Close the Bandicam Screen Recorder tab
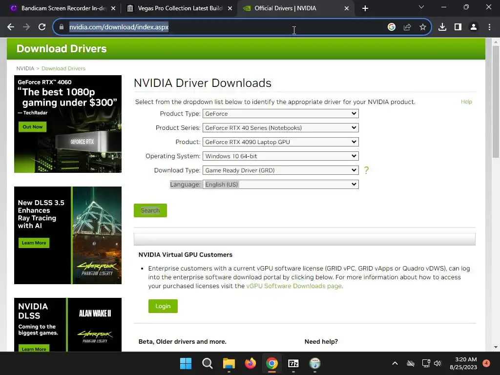The image size is (500, 375). pyautogui.click(x=113, y=8)
